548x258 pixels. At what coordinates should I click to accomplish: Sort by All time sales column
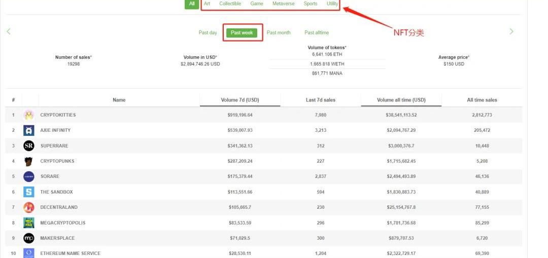(x=482, y=100)
